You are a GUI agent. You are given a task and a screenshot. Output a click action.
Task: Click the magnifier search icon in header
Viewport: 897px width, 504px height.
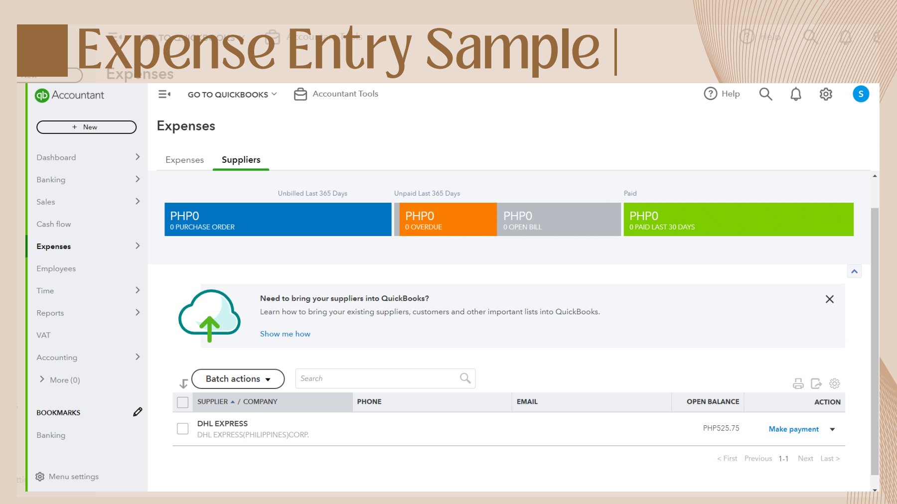point(765,94)
